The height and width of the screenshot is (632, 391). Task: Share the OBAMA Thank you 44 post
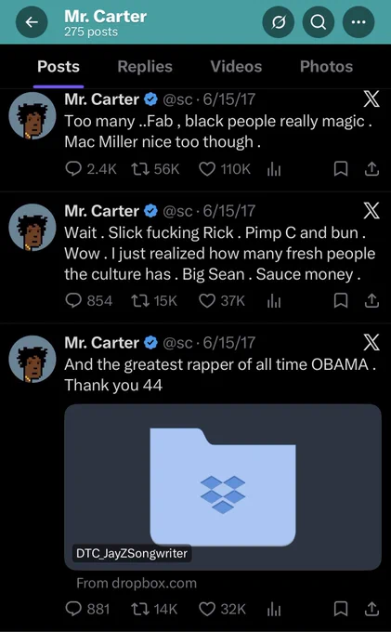point(371,609)
